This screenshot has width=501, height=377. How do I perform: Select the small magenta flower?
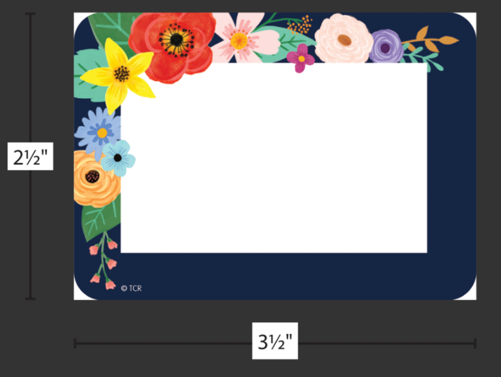click(300, 58)
